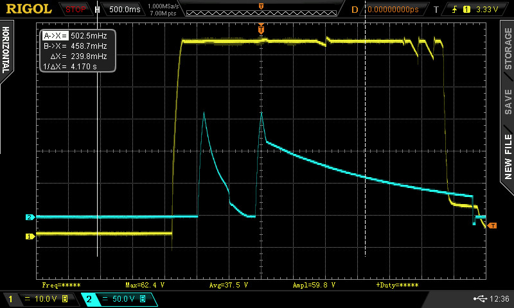Click channel 2 scale 50.0 V
This screenshot has height=308, width=514.
tap(123, 299)
